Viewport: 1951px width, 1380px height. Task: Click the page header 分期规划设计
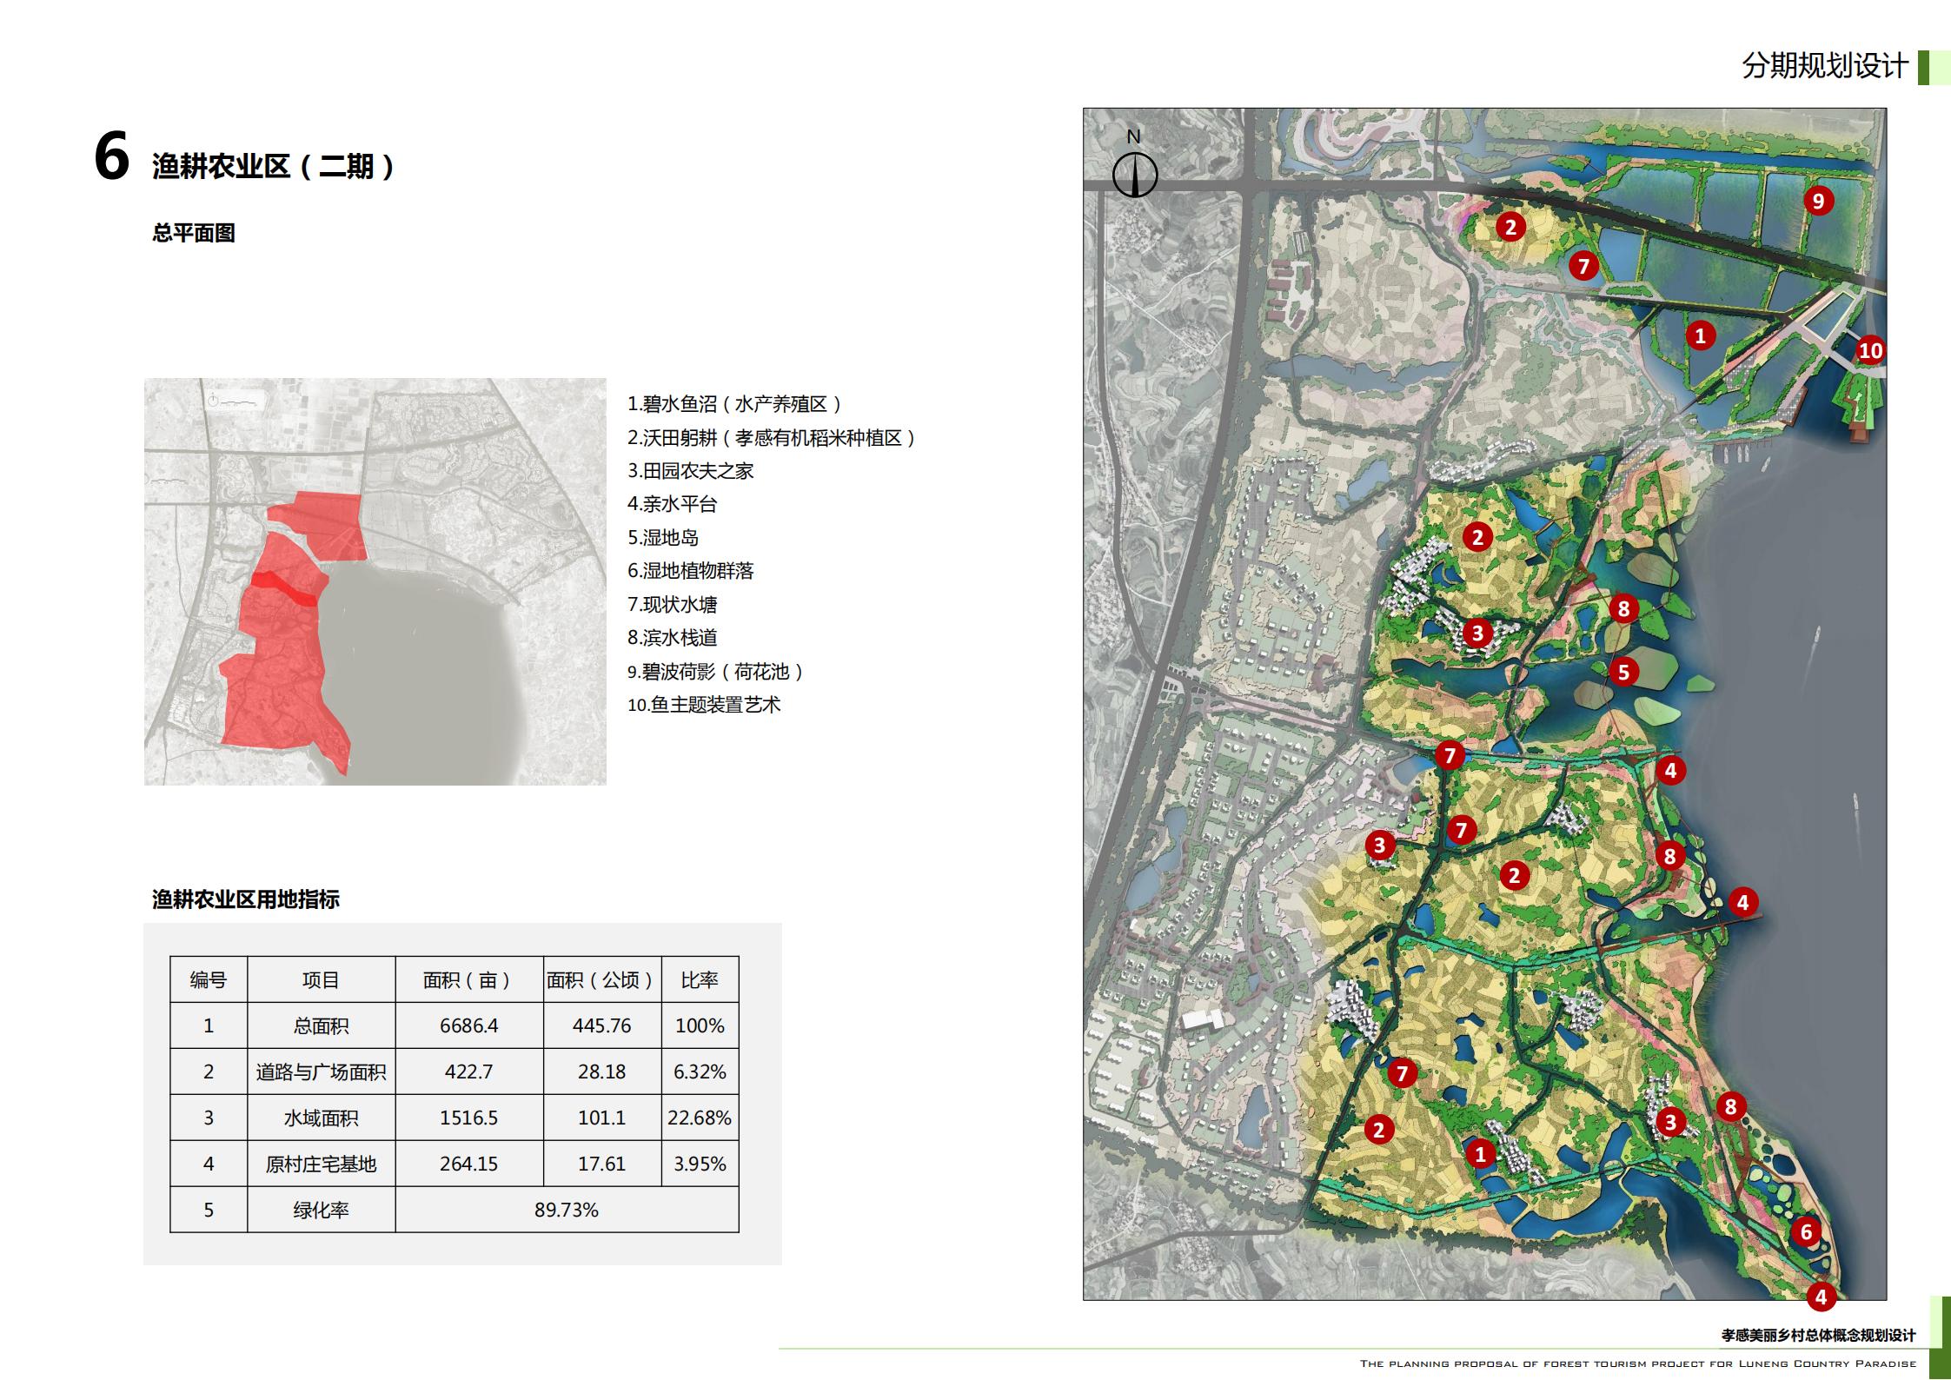1825,66
